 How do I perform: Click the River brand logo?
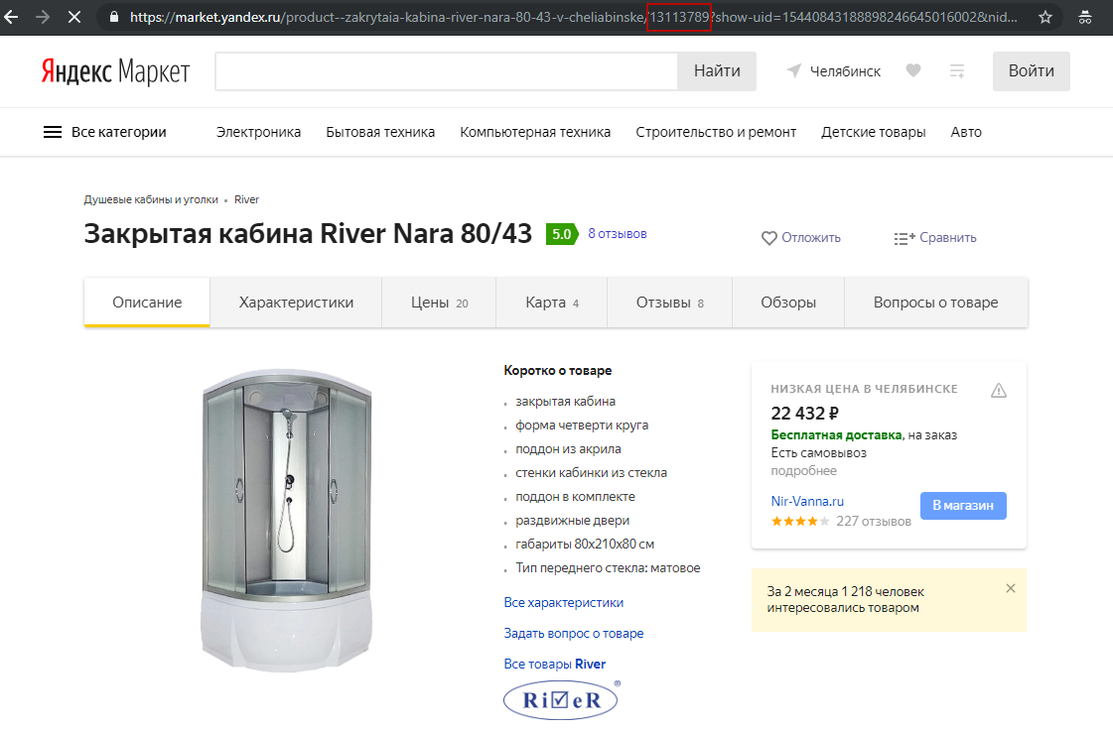pyautogui.click(x=562, y=700)
